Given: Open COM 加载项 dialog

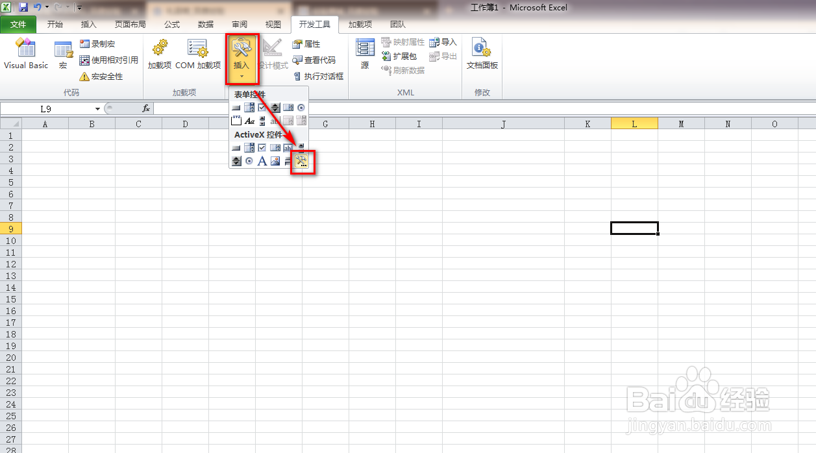Looking at the screenshot, I should (x=198, y=55).
